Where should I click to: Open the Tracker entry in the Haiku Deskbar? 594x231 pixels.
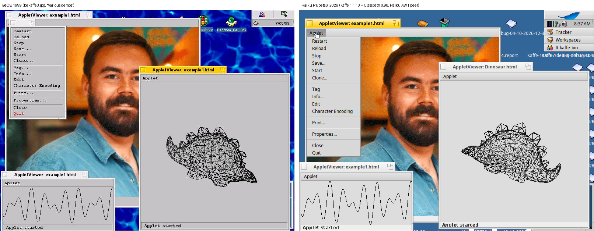coord(569,32)
